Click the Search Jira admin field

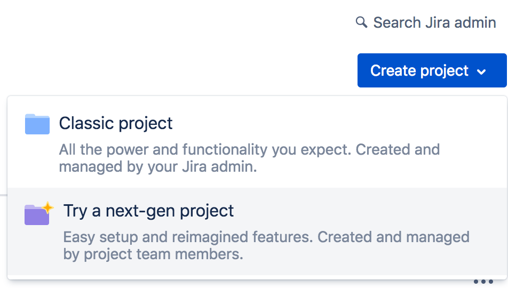pyautogui.click(x=426, y=23)
